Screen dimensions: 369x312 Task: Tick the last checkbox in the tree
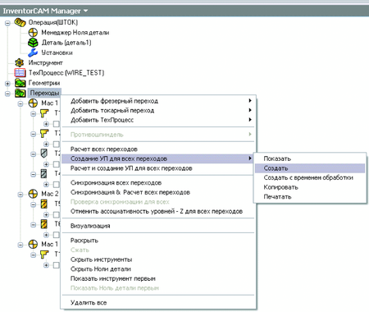tap(56, 265)
